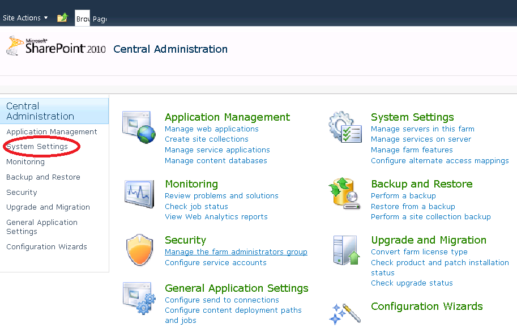Open the Backup and Restore section heading
The height and width of the screenshot is (328, 517).
pos(422,184)
